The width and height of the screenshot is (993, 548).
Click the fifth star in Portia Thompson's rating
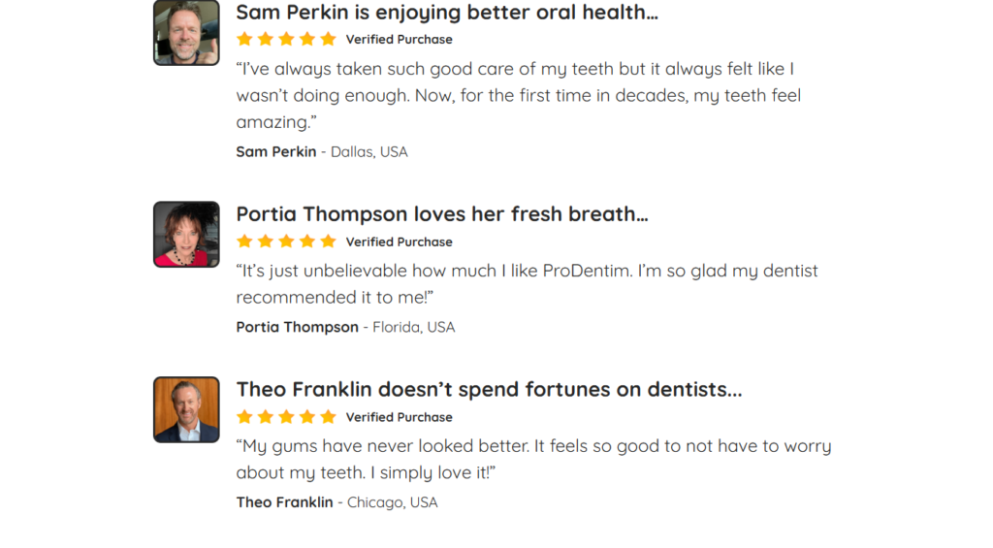point(328,242)
